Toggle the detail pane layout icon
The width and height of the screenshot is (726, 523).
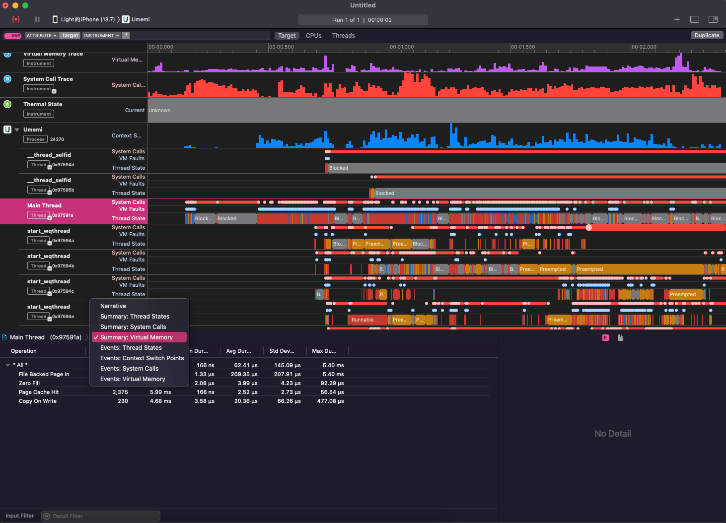(x=695, y=19)
